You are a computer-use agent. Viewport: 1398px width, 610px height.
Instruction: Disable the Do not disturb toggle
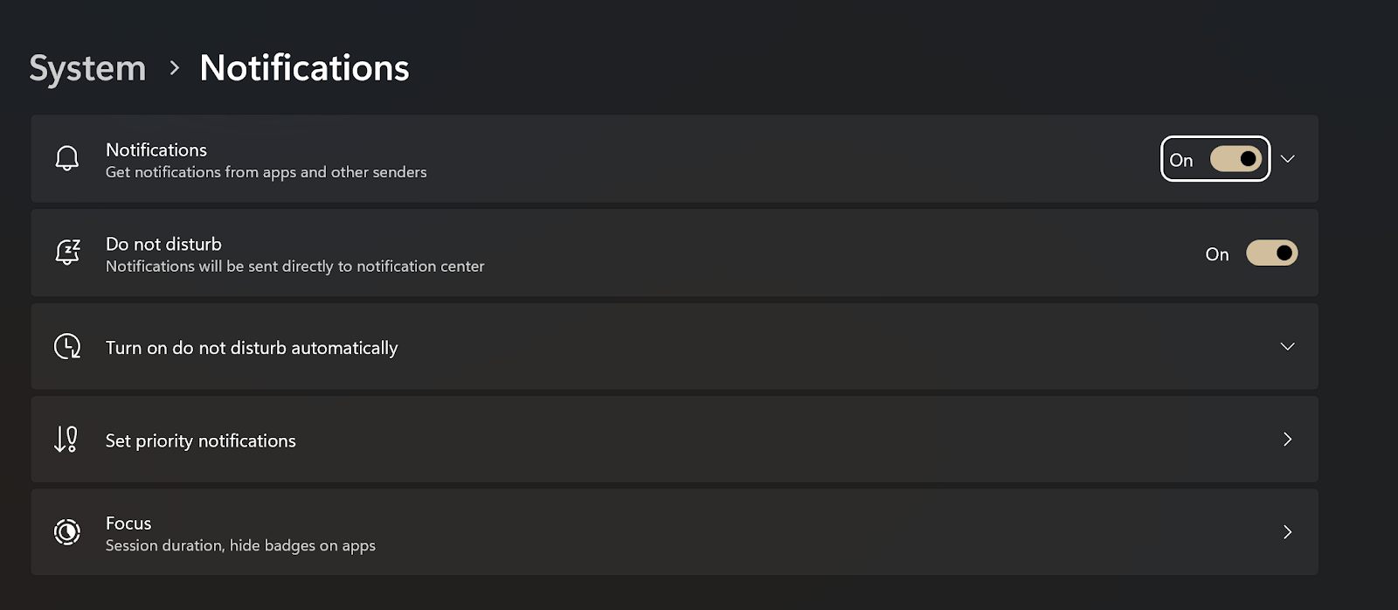click(x=1271, y=253)
